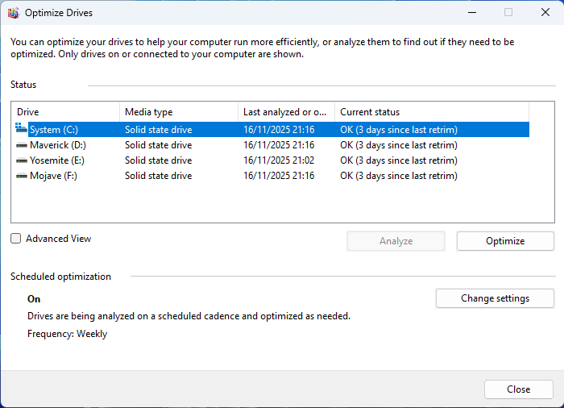Click the Current status column header
Viewport: 564px width, 408px height.
[432, 112]
